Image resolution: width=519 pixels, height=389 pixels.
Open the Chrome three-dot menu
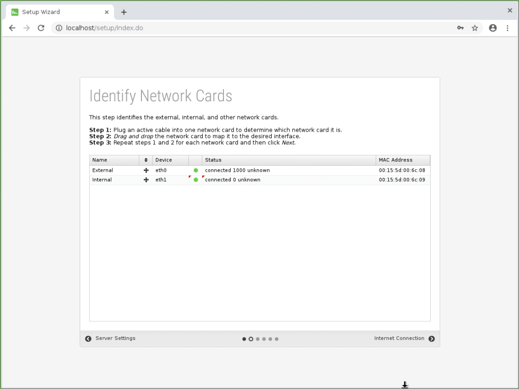pyautogui.click(x=507, y=28)
